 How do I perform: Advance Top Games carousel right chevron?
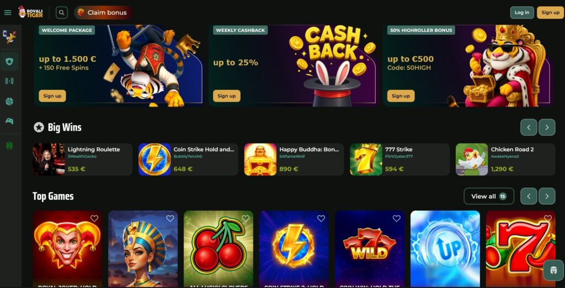[547, 196]
